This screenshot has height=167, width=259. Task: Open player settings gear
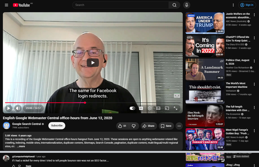pyautogui.click(x=150, y=108)
